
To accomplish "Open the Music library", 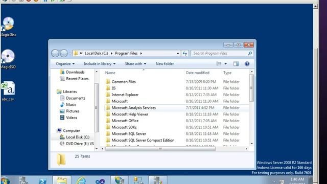I will point(68,104).
